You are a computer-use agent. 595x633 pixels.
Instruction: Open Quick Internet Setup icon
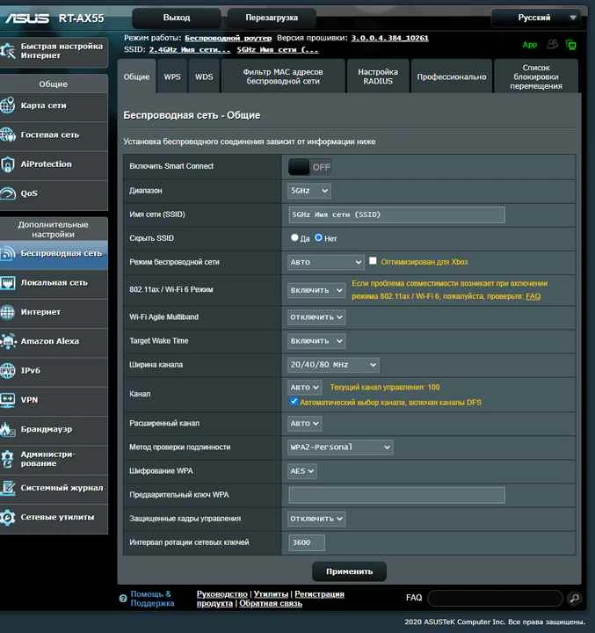7,51
